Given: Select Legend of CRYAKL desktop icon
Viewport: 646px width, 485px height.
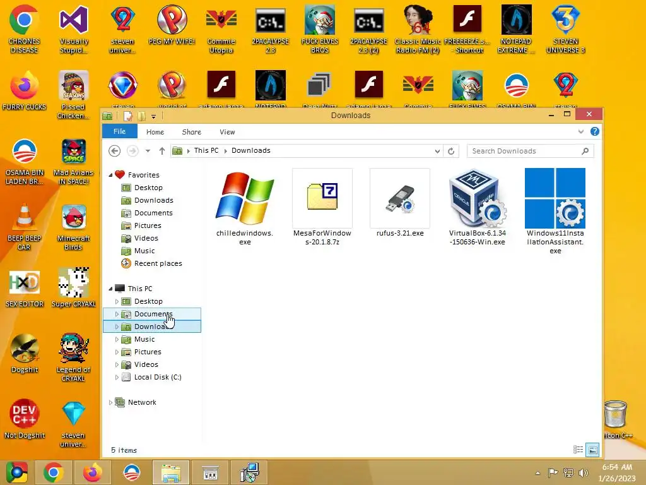Looking at the screenshot, I should pyautogui.click(x=73, y=357).
